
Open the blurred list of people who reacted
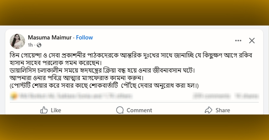point(63,96)
